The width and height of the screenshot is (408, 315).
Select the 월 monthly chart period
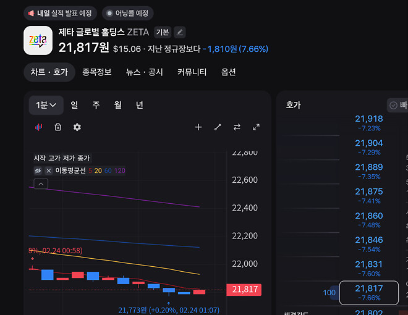pyautogui.click(x=118, y=105)
